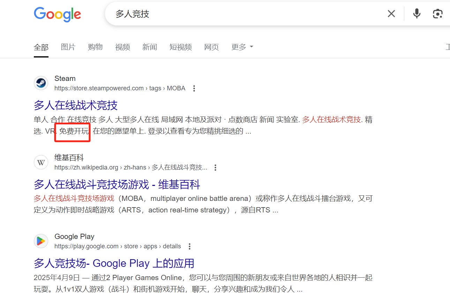Open Google Lens image search icon

pos(437,14)
